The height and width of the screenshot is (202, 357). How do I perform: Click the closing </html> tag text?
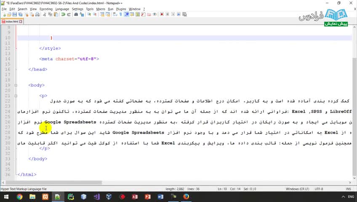[x=27, y=175]
